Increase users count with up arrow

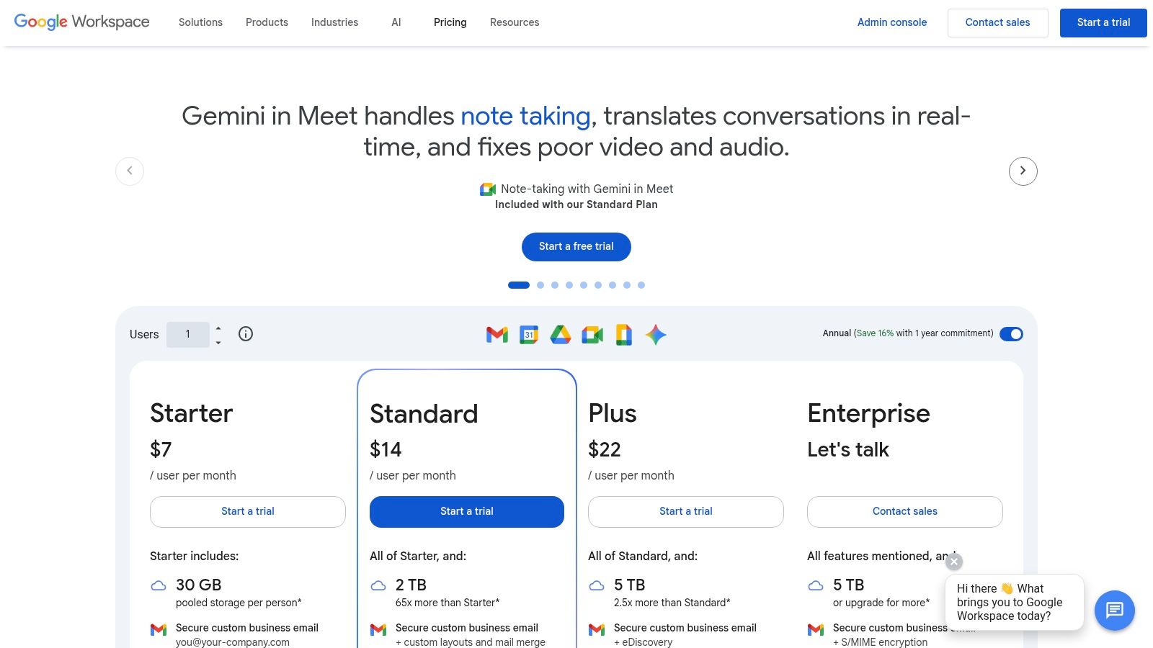(x=218, y=328)
